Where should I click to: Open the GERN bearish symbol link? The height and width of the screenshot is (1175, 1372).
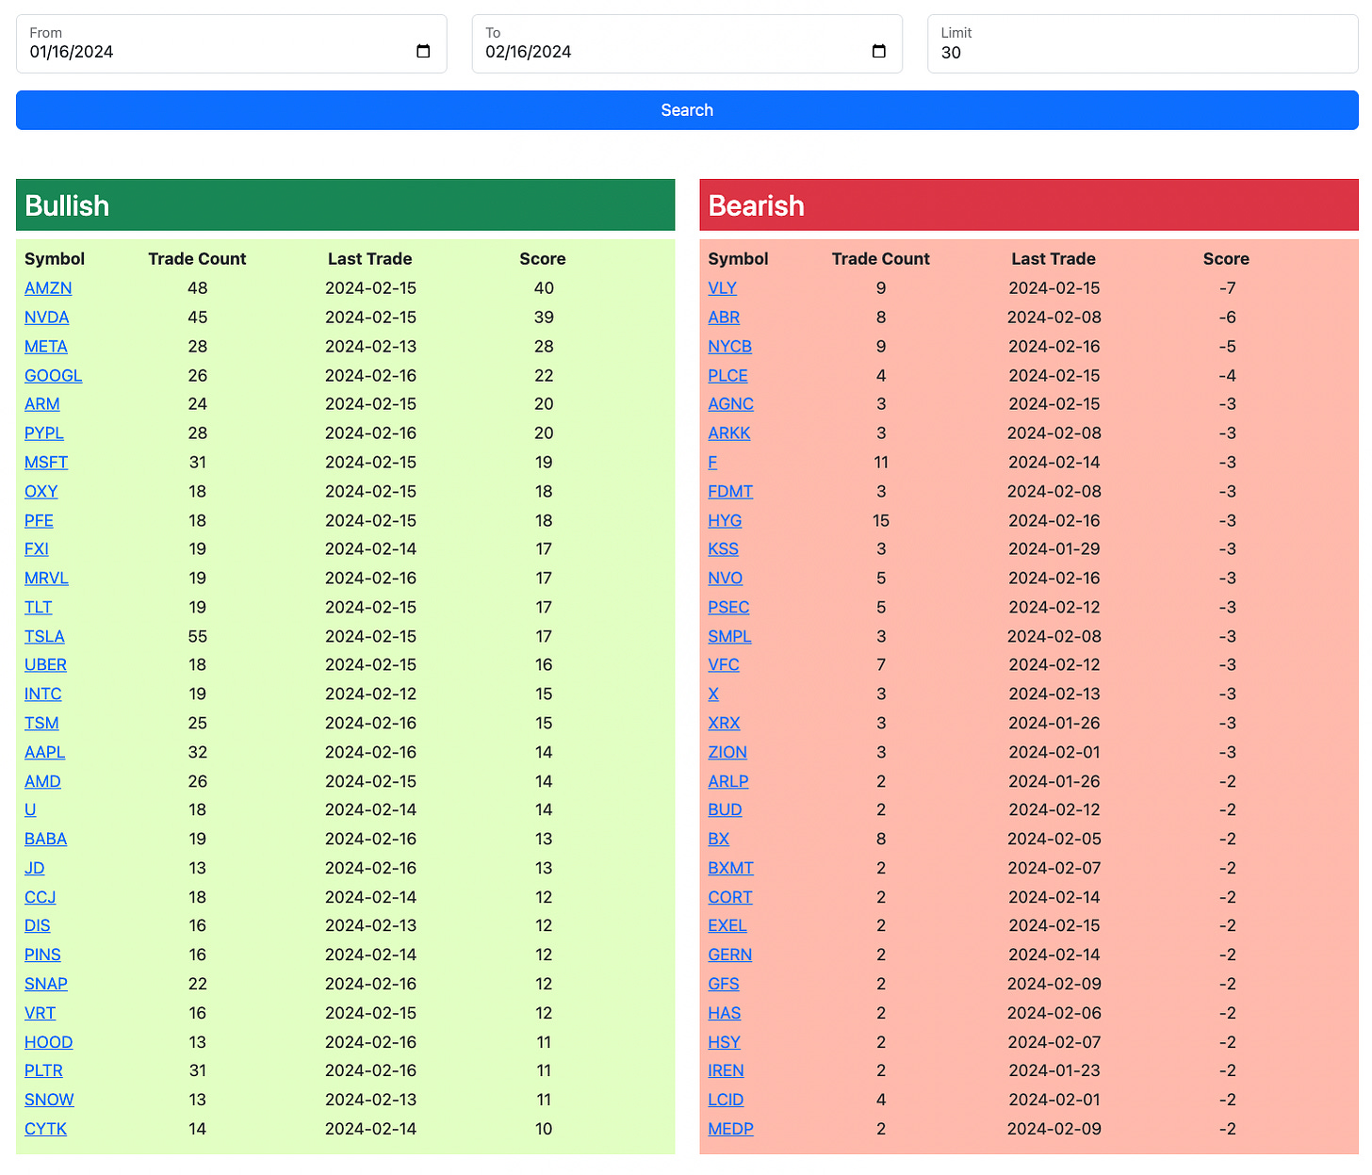pyautogui.click(x=730, y=955)
